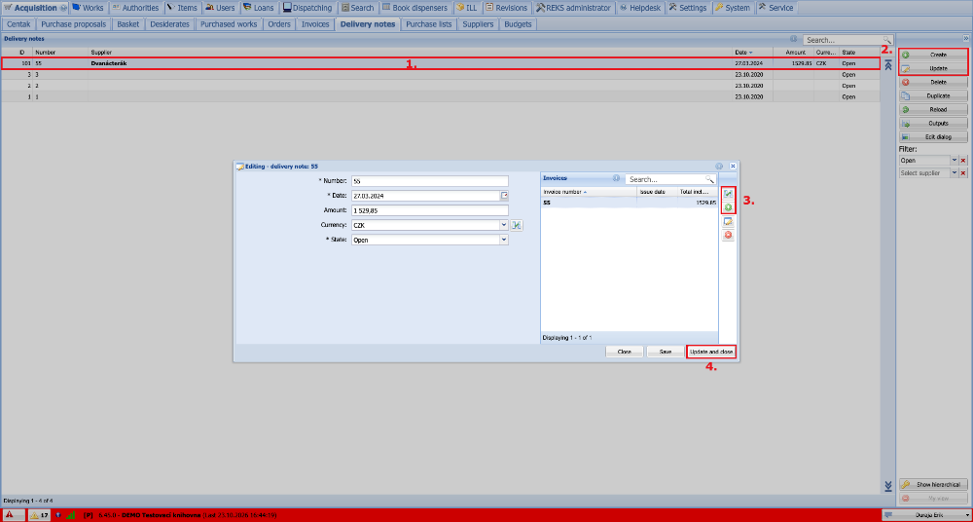Click the edit invoice pencil icon
The image size is (973, 522).
[728, 222]
